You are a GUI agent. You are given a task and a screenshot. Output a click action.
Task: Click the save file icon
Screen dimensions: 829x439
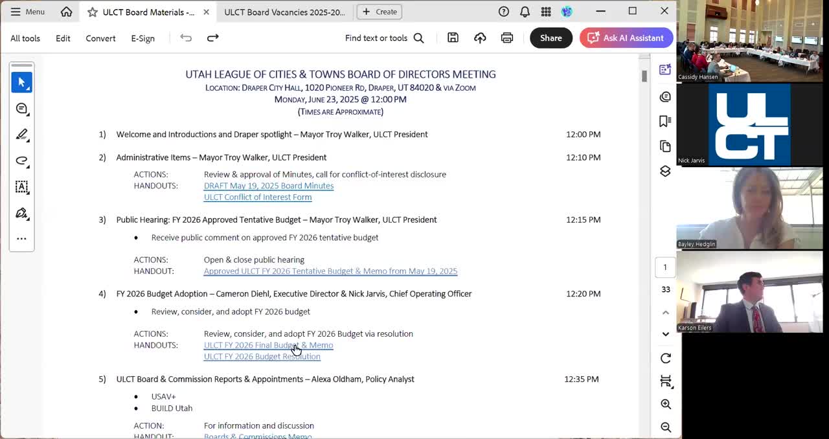(453, 38)
